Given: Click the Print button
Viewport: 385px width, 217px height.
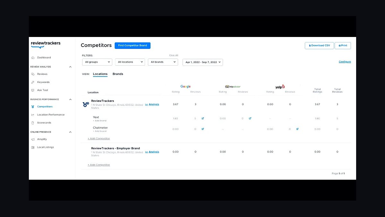Looking at the screenshot, I should pos(343,46).
